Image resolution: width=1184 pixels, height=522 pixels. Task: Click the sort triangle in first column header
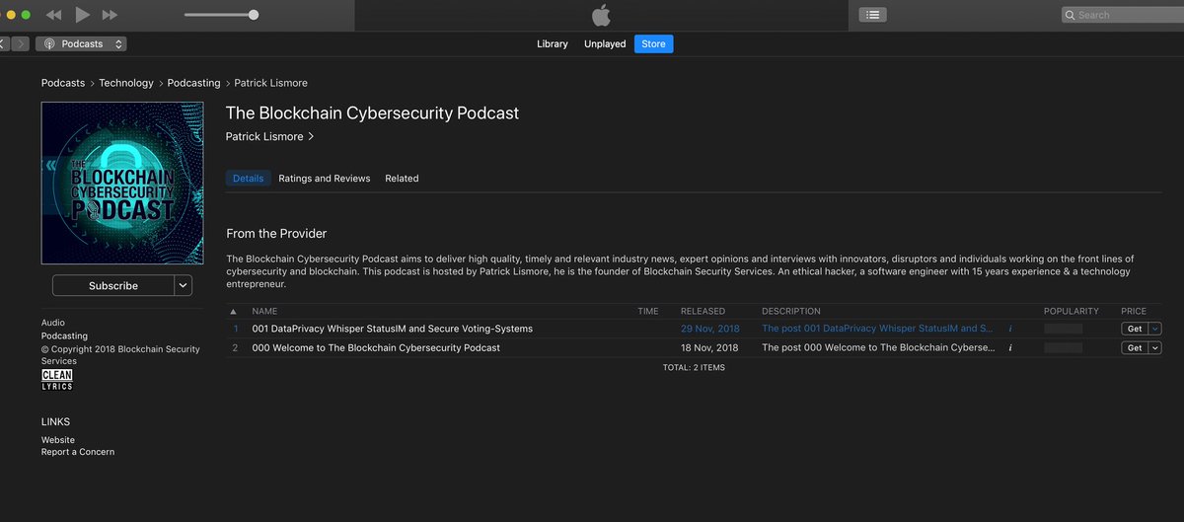tap(234, 311)
